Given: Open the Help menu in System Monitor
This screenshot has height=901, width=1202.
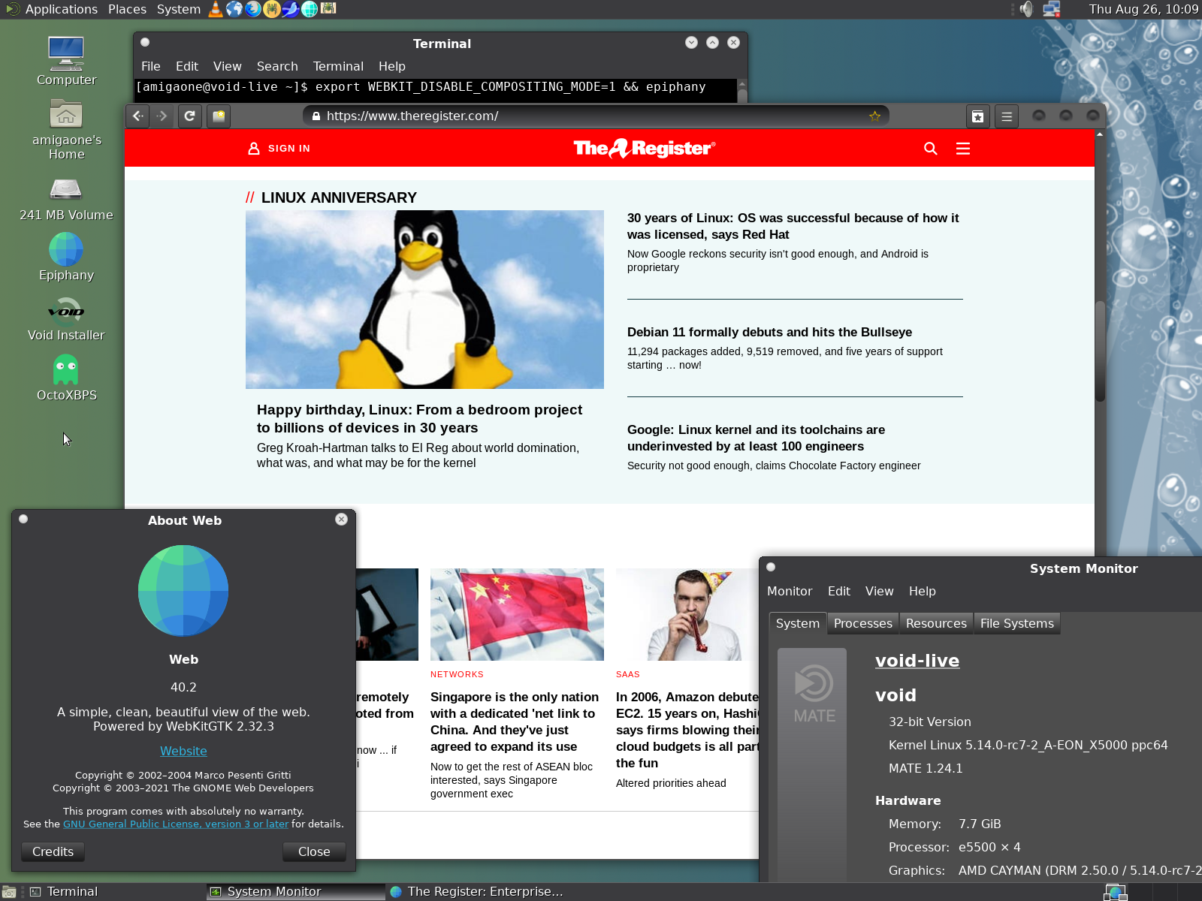Looking at the screenshot, I should 923,591.
